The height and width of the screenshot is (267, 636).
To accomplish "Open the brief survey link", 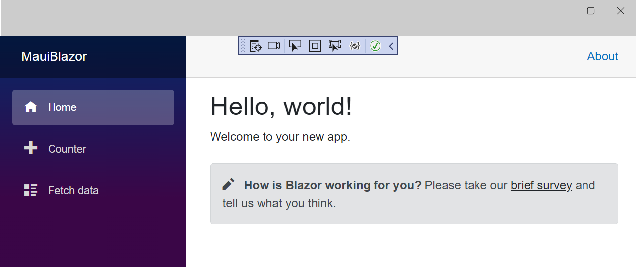I will coord(541,185).
